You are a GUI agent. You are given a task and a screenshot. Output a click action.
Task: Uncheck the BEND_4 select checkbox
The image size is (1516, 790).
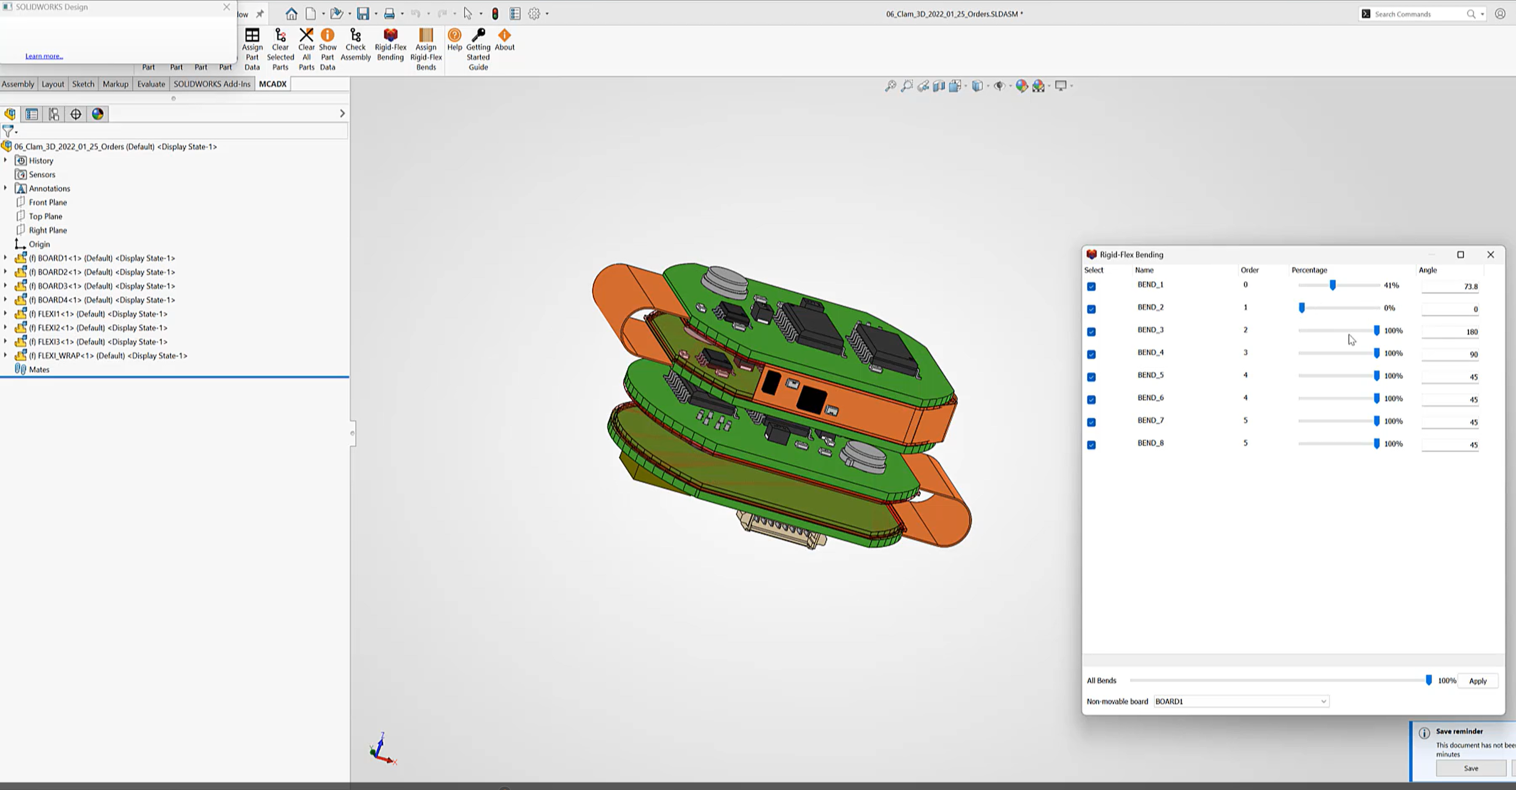point(1091,354)
